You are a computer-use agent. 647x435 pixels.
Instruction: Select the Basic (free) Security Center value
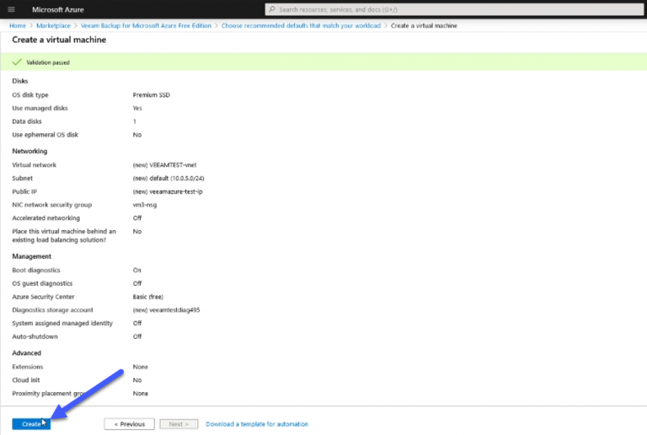[148, 297]
